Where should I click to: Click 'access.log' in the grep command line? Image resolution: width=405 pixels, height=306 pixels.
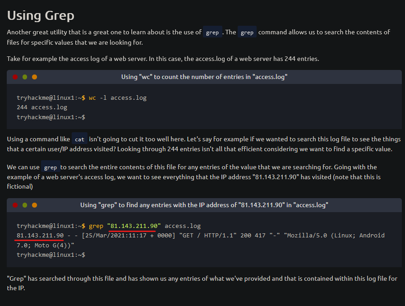pyautogui.click(x=183, y=226)
